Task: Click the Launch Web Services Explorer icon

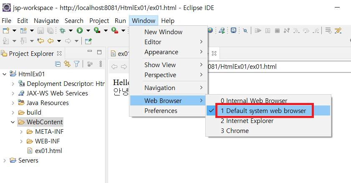Action: point(222,30)
